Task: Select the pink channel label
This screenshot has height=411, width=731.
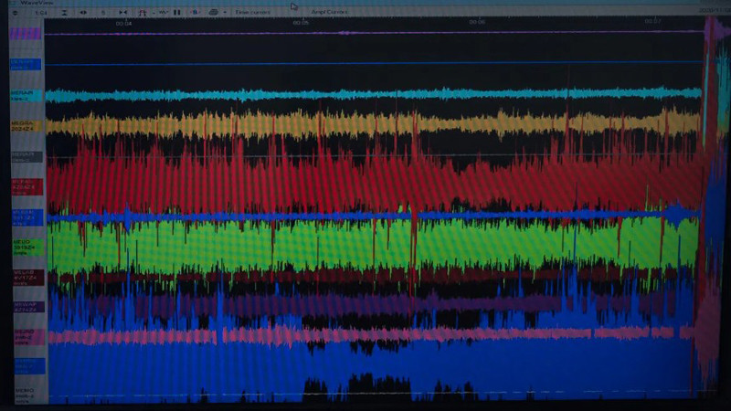Action: click(x=29, y=337)
